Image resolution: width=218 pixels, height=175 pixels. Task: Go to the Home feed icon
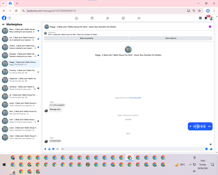click(76, 18)
